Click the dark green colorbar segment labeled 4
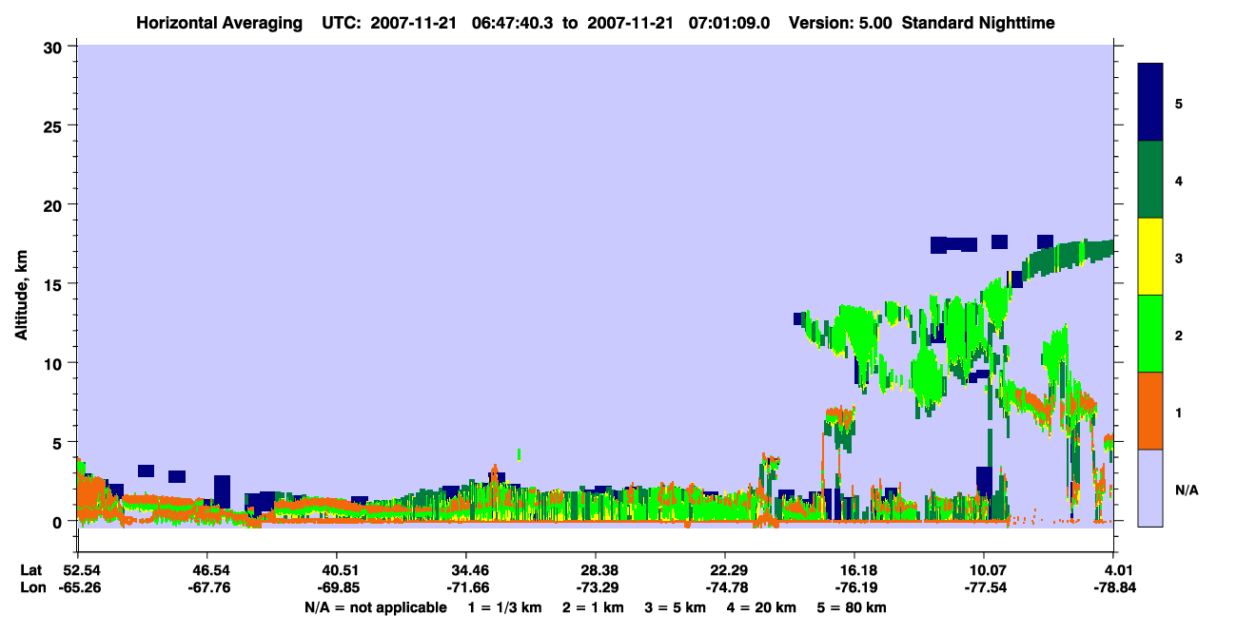 (x=1150, y=180)
